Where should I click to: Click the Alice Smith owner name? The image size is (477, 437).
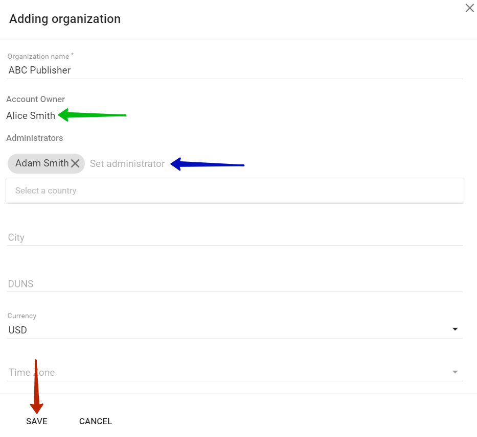31,116
